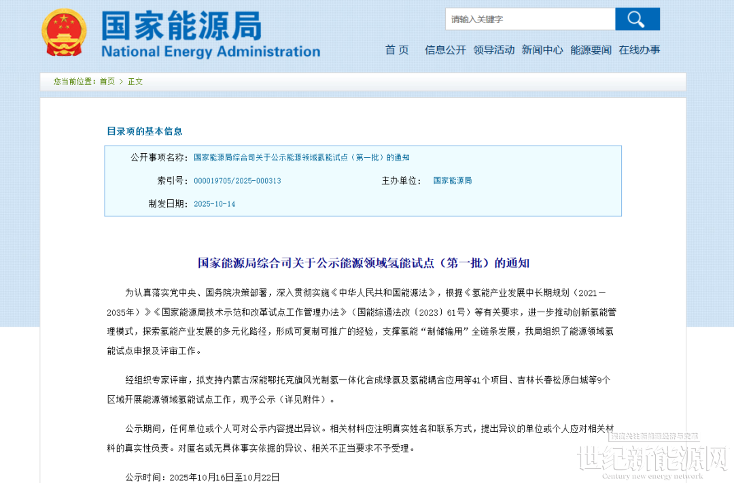This screenshot has height=483, width=734.
Task: Click the 目录项的基本信息 section heading
Action: 144,131
